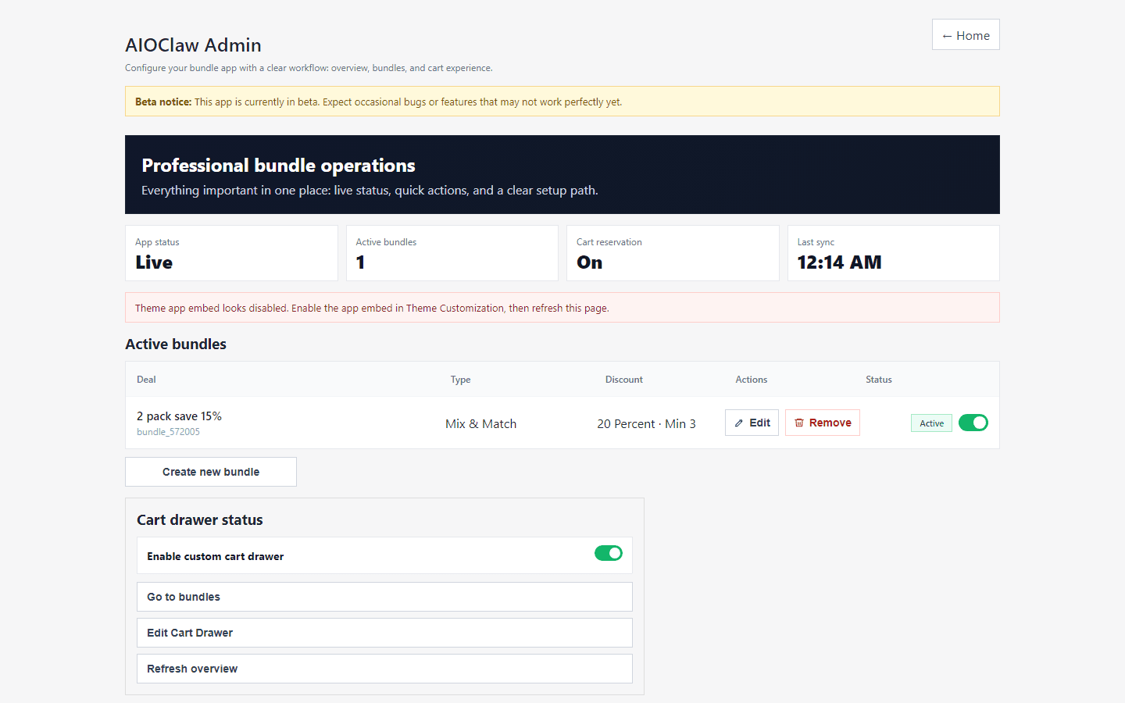Click the Active bundles count card
The image size is (1125, 703).
pos(452,253)
